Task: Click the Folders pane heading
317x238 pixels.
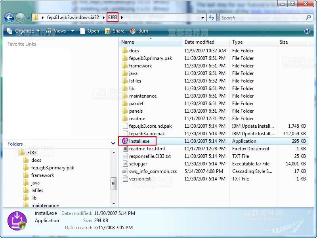Action: [x=15, y=144]
